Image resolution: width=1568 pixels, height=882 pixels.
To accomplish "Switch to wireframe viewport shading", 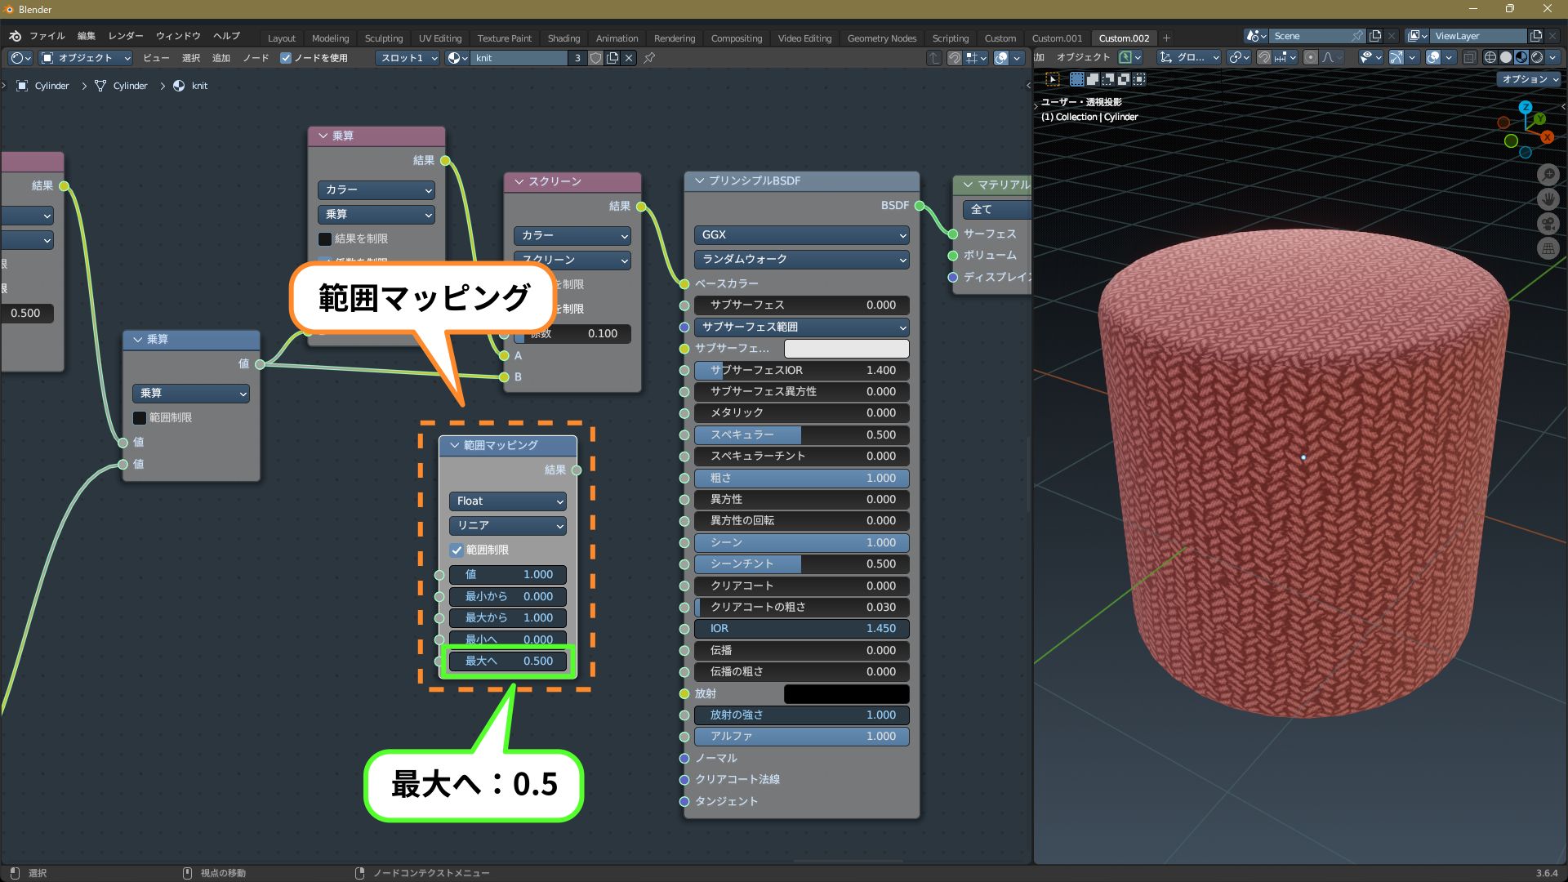I will tap(1490, 58).
